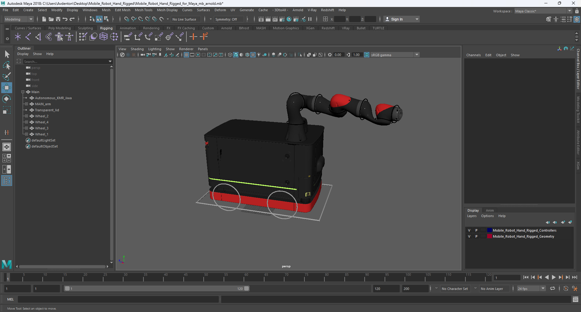Toggle the sRGB gamma view transform button

tap(367, 55)
